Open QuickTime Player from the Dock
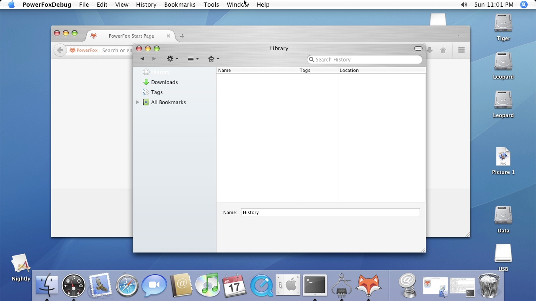 pyautogui.click(x=261, y=285)
